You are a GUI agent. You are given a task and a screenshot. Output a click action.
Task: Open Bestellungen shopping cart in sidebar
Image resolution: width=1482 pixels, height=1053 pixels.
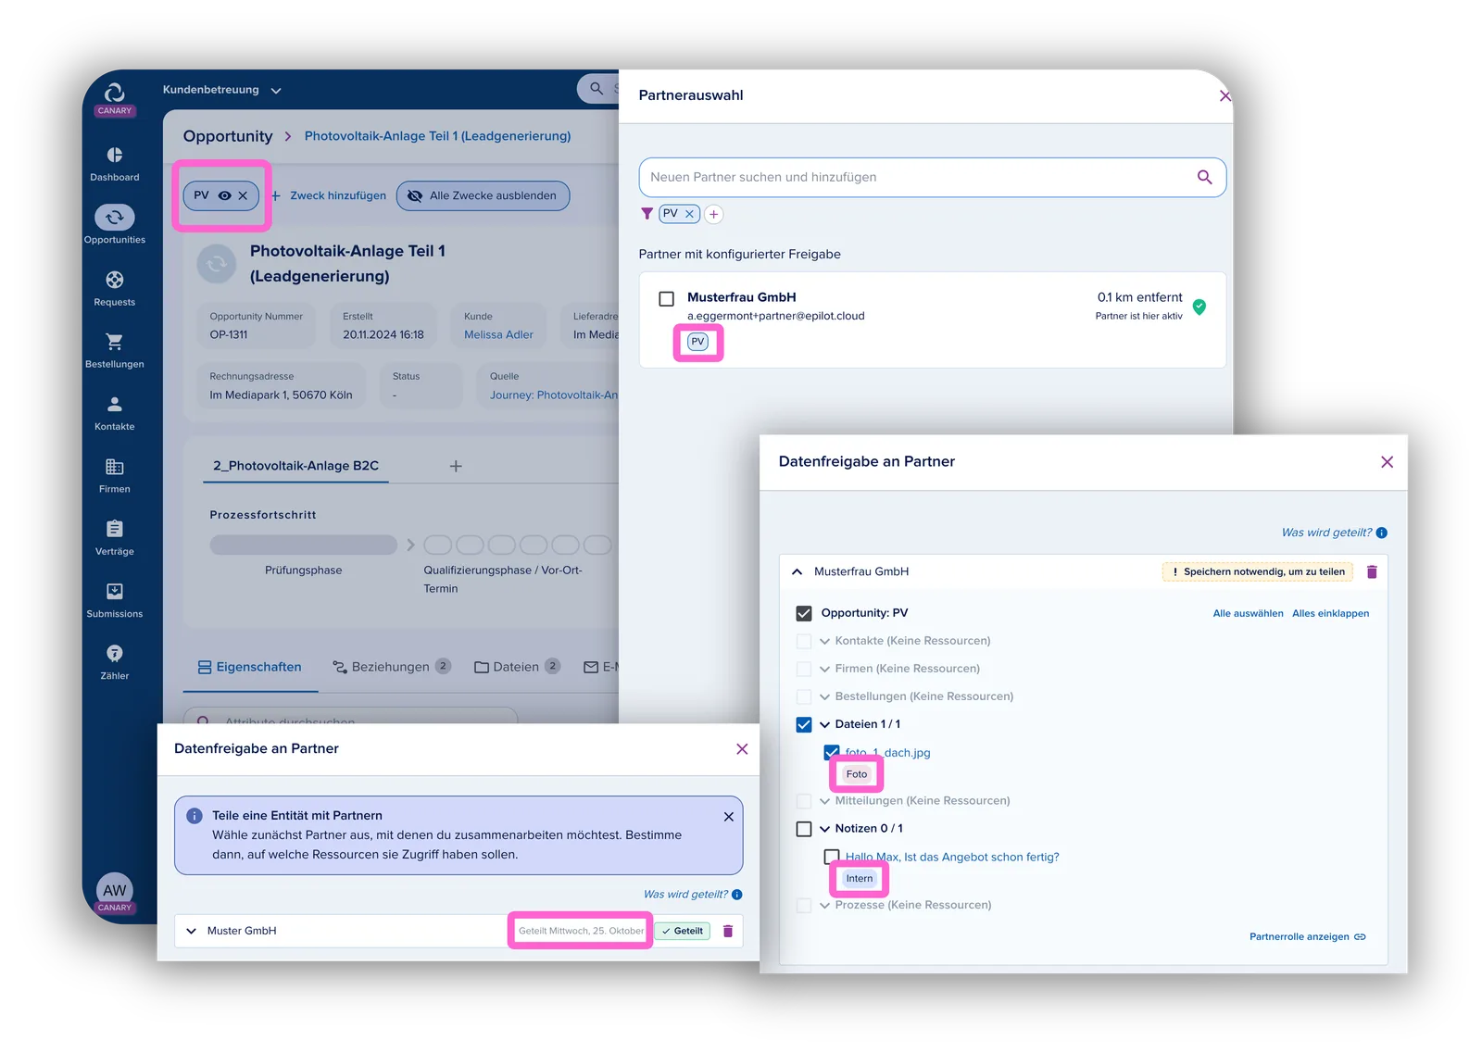tap(115, 350)
